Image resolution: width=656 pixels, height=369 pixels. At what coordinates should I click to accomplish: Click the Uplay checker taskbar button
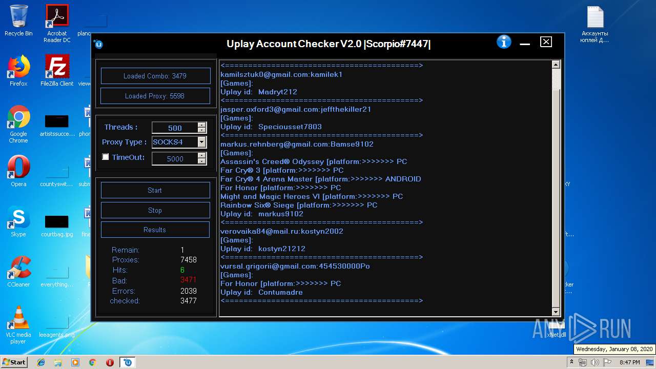[x=128, y=362]
